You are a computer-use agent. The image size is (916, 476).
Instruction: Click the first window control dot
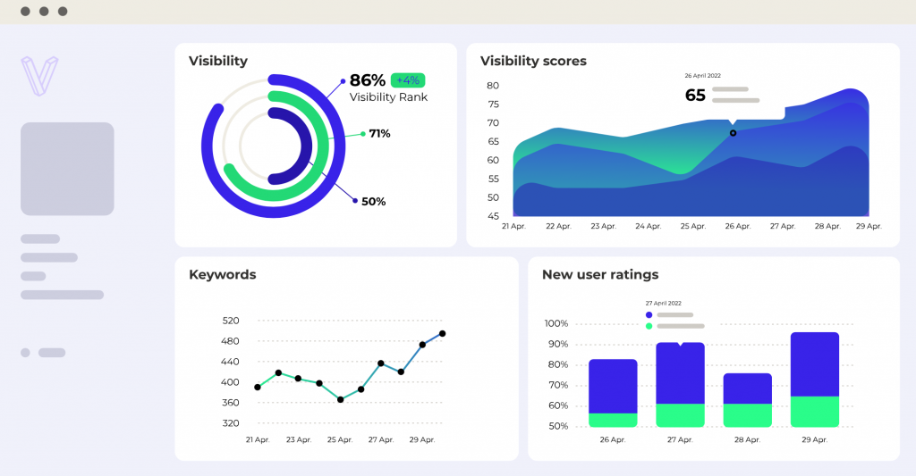pyautogui.click(x=24, y=12)
